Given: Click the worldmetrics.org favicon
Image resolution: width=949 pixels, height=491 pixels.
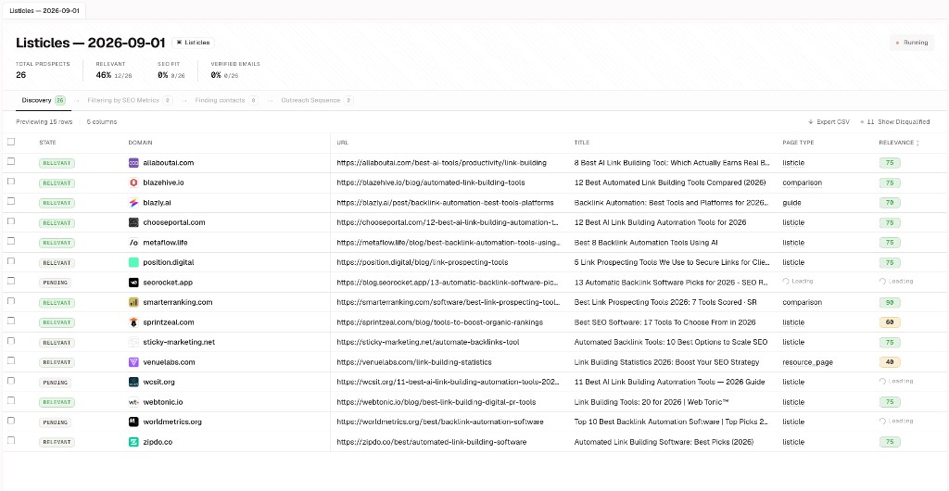Looking at the screenshot, I should pyautogui.click(x=133, y=422).
